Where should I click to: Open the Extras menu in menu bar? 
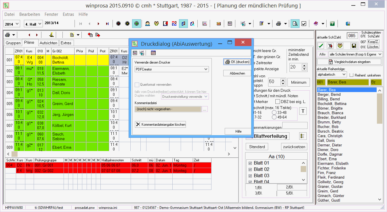pyautogui.click(x=68, y=14)
